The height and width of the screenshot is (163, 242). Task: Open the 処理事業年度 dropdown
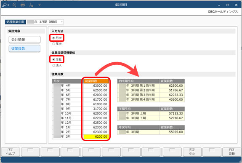[x=62, y=22]
